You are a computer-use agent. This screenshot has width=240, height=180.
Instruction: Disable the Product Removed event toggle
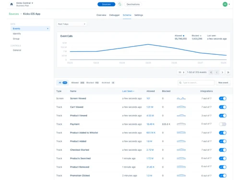click(x=223, y=167)
